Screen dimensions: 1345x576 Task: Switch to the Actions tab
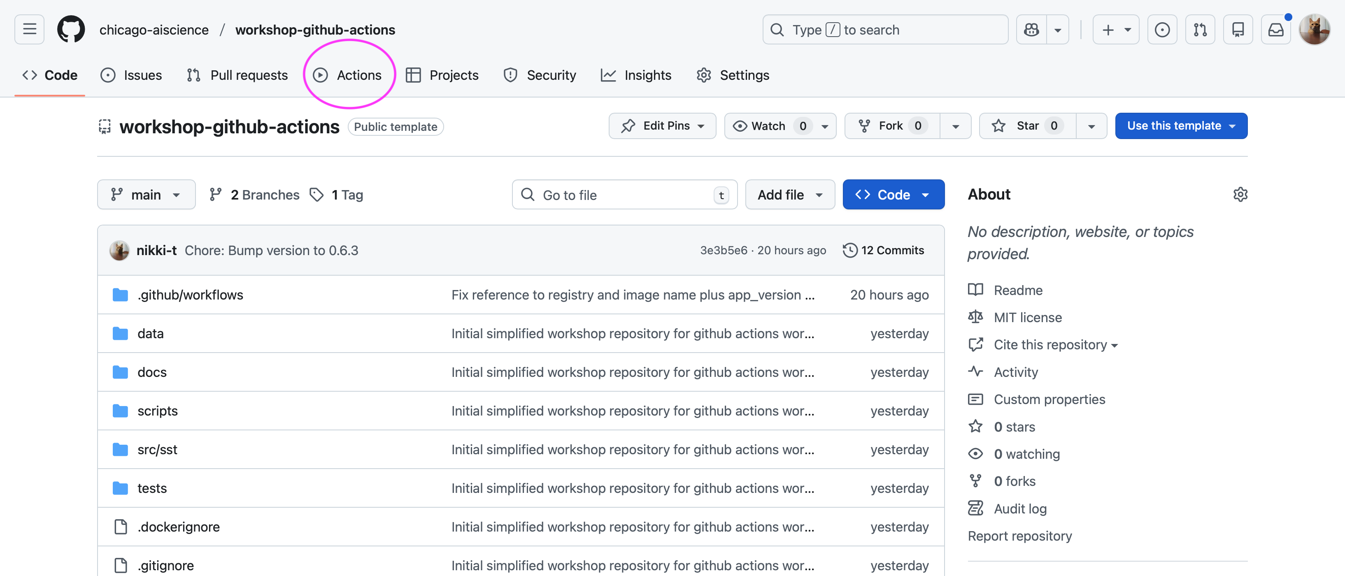pyautogui.click(x=359, y=74)
